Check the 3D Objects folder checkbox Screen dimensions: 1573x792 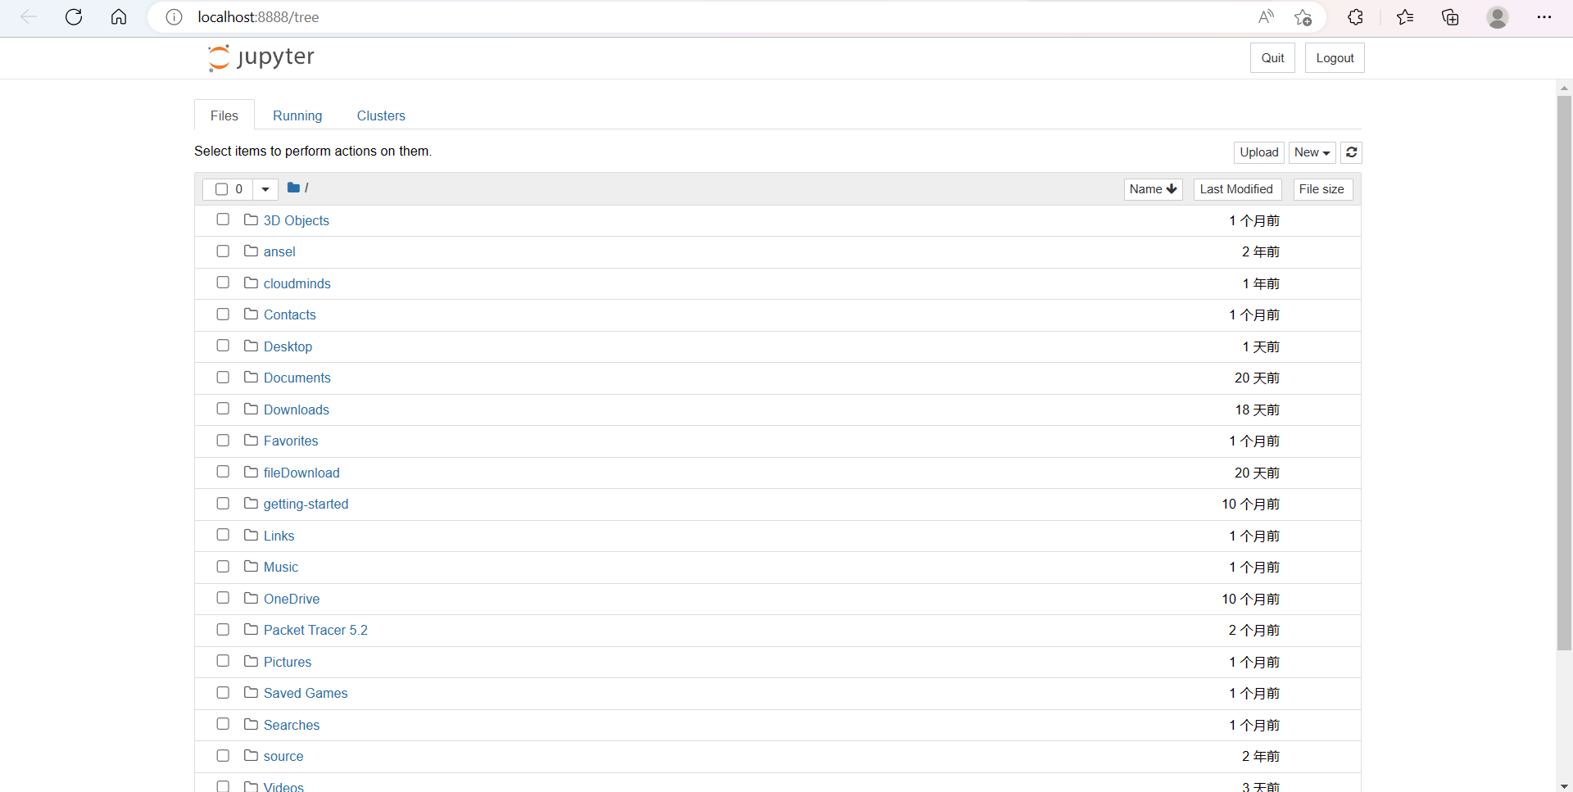[223, 219]
